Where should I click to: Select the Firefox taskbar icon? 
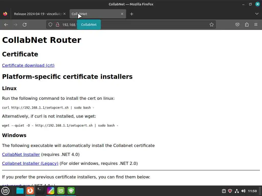(30, 191)
